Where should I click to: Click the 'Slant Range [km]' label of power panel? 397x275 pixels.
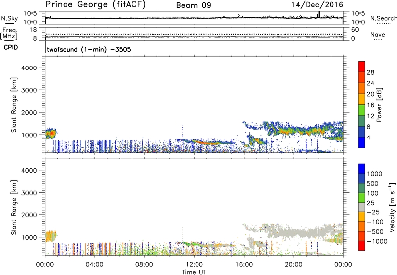pyautogui.click(x=14, y=105)
